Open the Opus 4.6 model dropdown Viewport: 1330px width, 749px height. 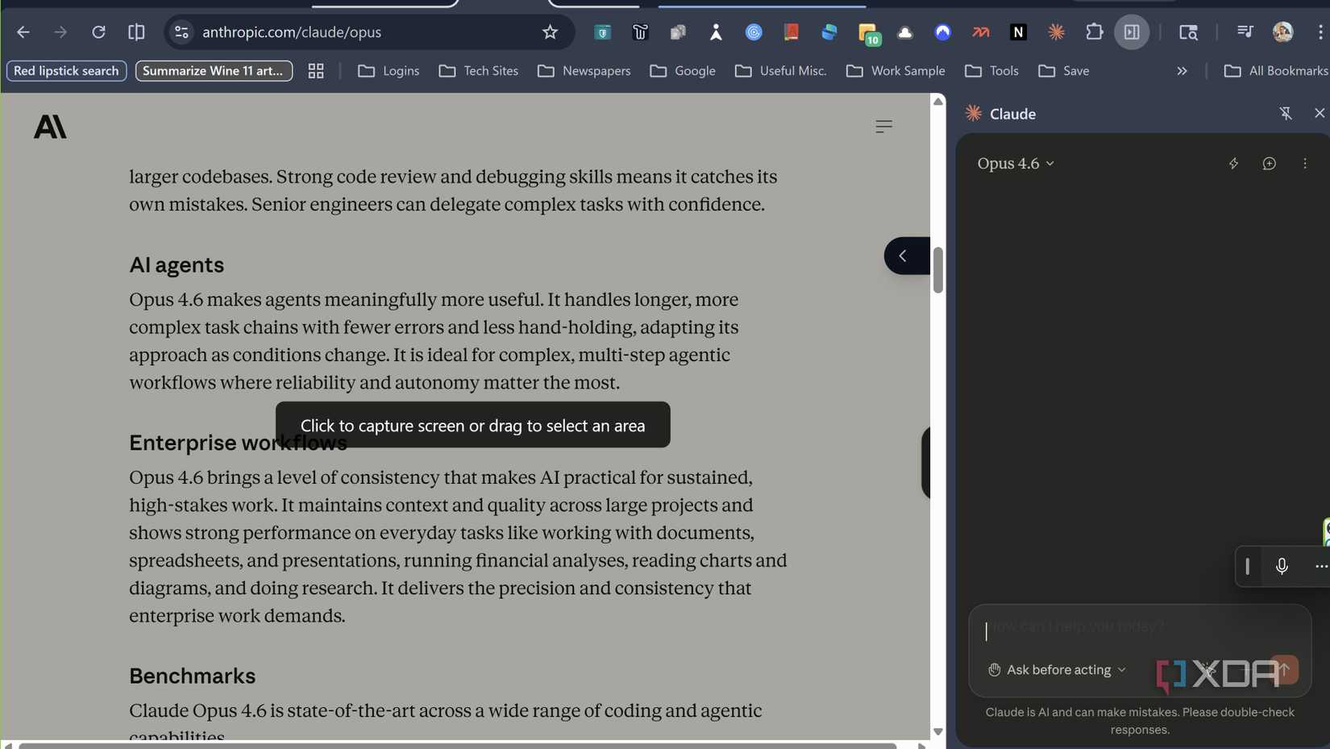click(x=1016, y=164)
